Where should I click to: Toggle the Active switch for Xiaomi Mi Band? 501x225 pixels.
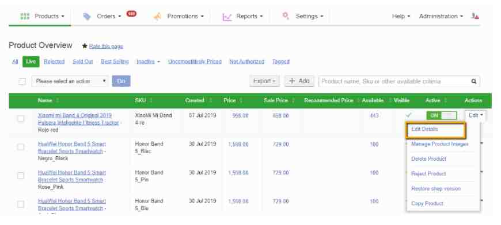[x=442, y=115]
